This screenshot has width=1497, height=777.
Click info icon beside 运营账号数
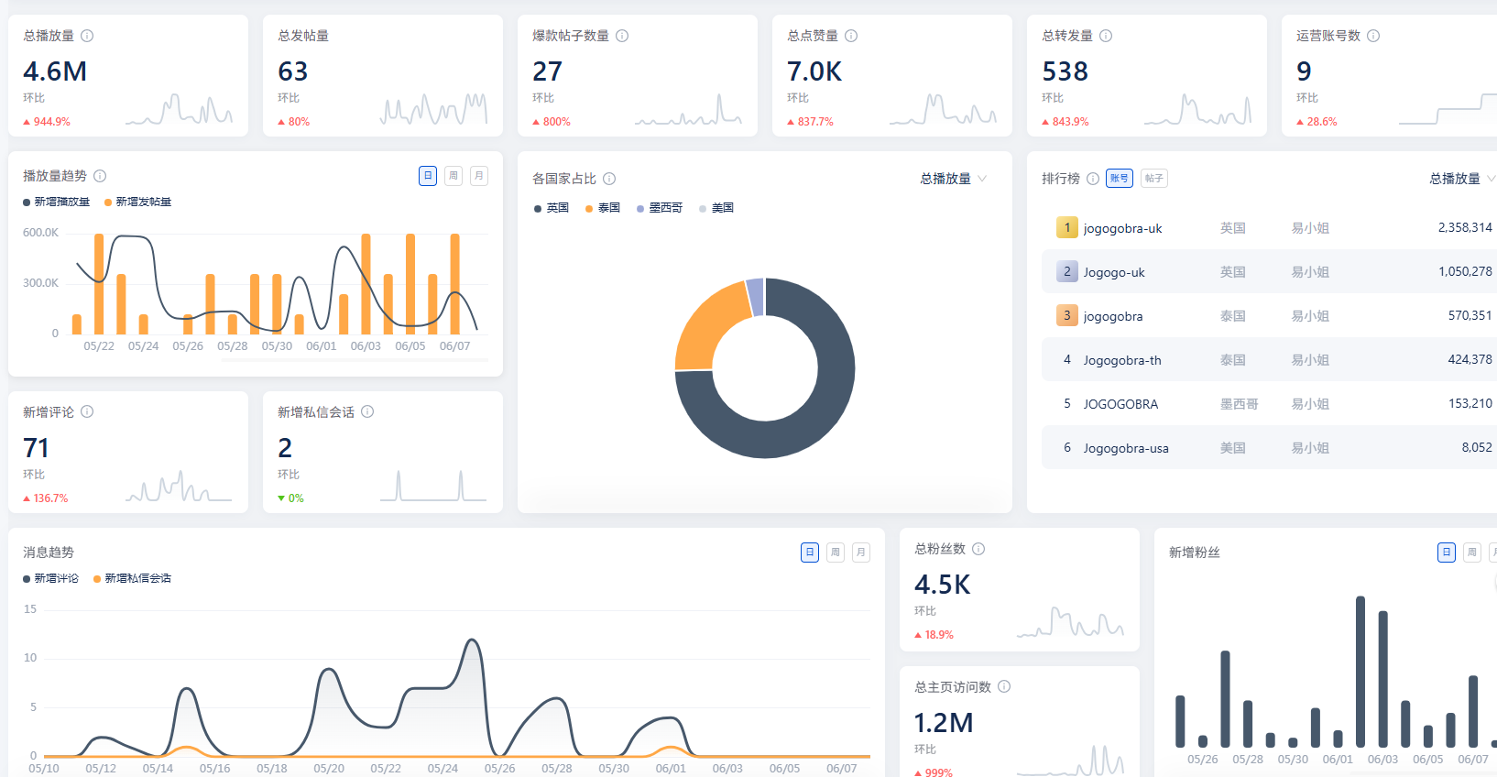[1373, 36]
